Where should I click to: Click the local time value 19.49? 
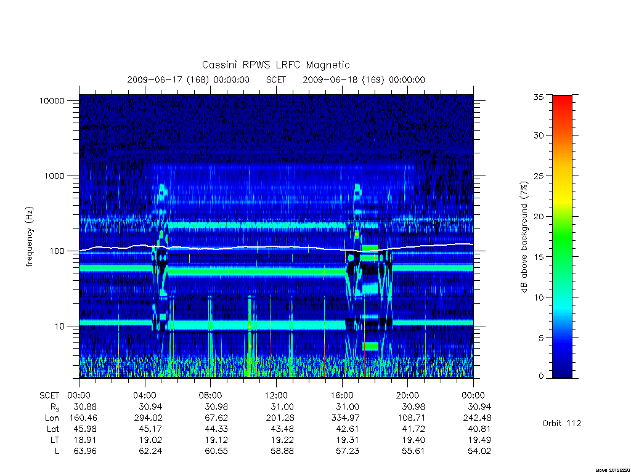click(479, 440)
